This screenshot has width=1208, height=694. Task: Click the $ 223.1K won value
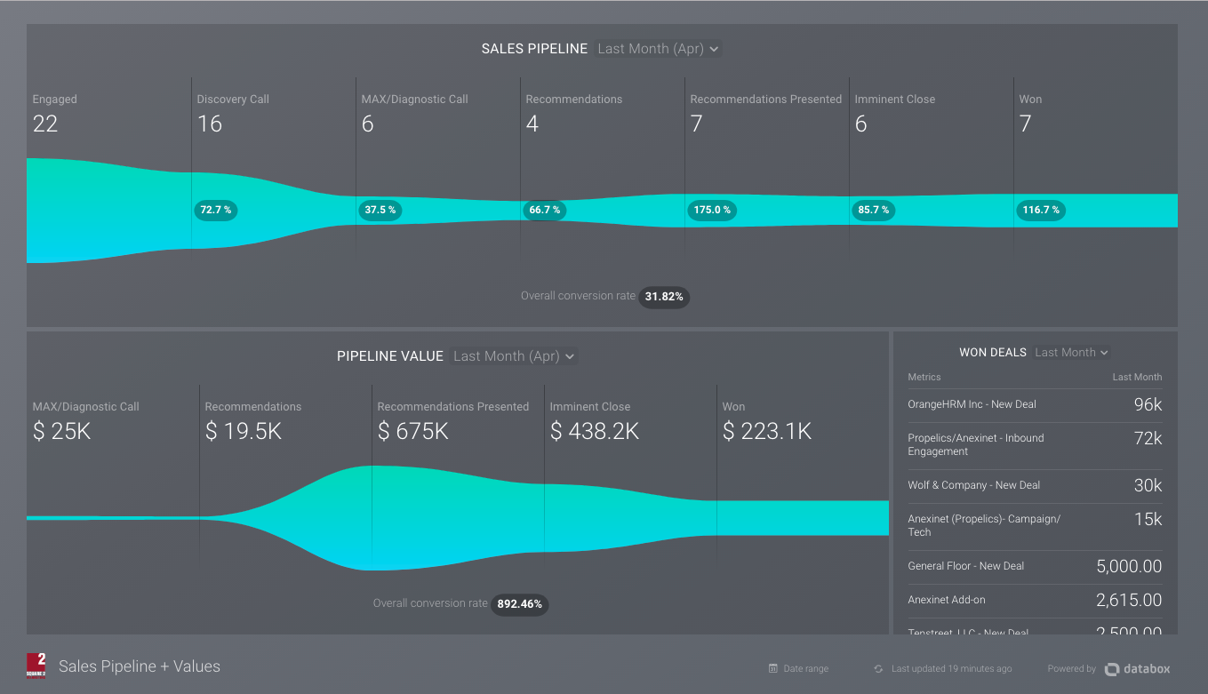(x=767, y=432)
